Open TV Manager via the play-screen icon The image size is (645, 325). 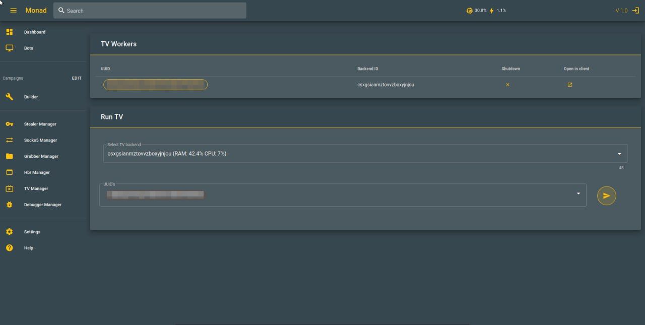(9, 188)
